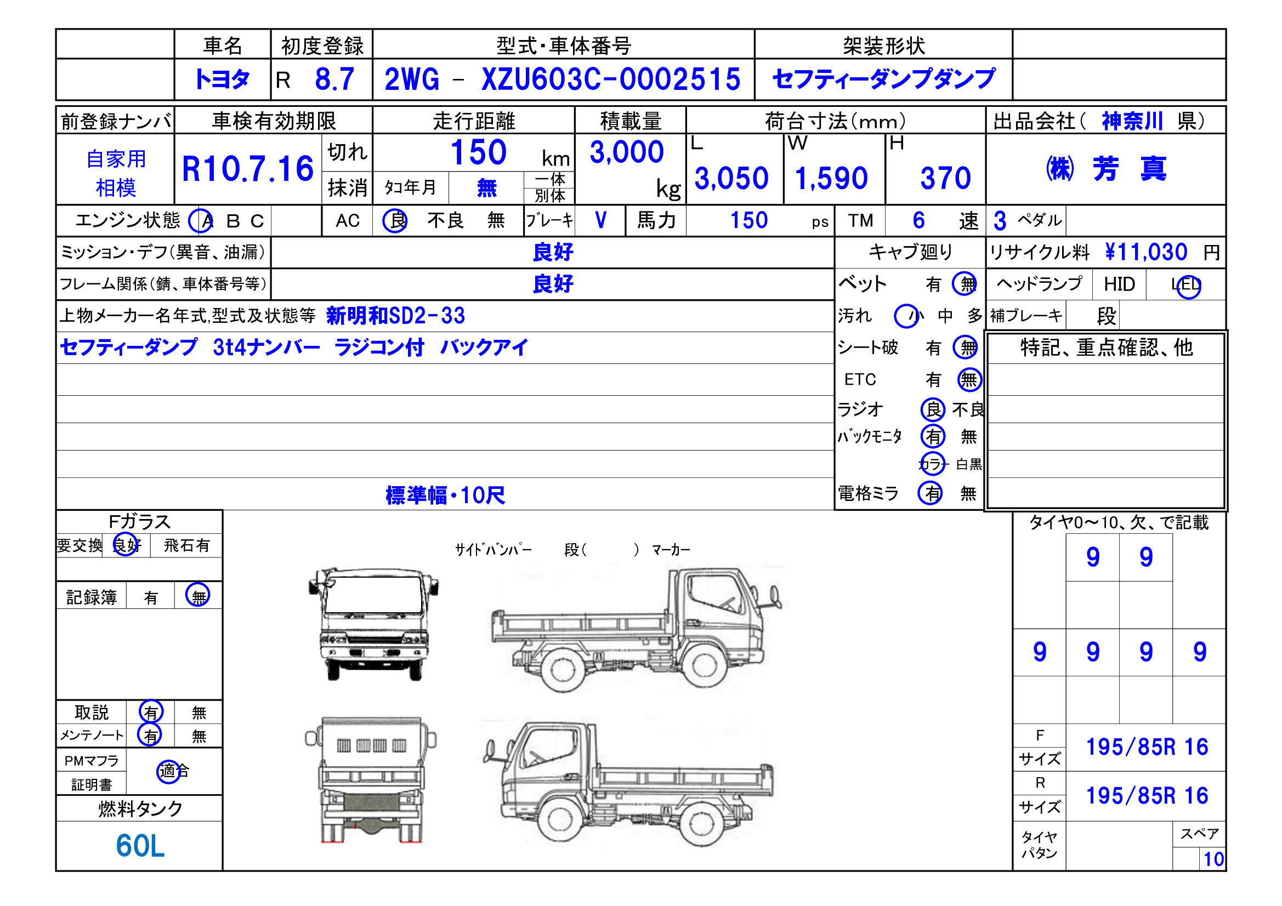The width and height of the screenshot is (1282, 906).
Task: Click the "タイヤ0～10、欠、で記載" heading
Action: 1119,522
